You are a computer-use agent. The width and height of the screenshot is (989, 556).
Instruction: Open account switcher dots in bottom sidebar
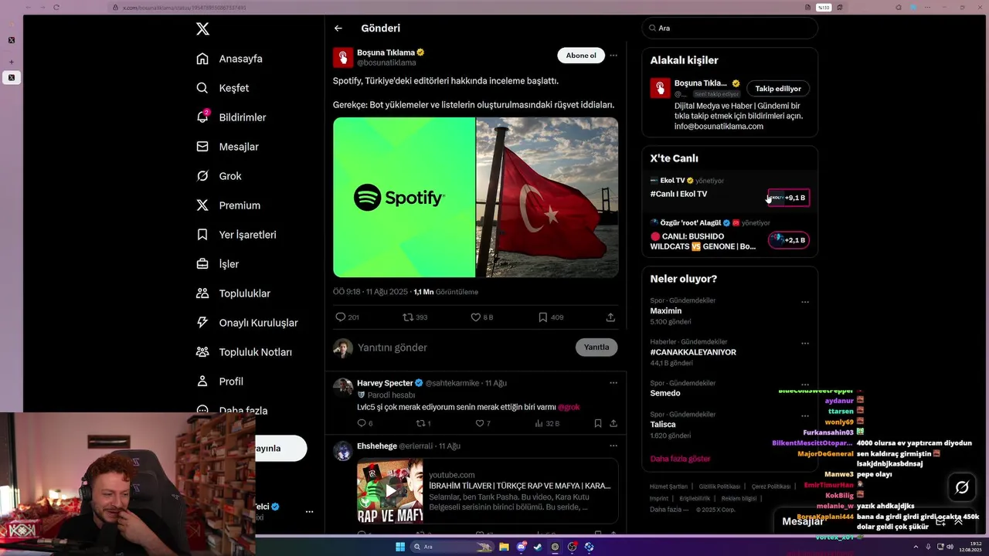click(x=309, y=511)
